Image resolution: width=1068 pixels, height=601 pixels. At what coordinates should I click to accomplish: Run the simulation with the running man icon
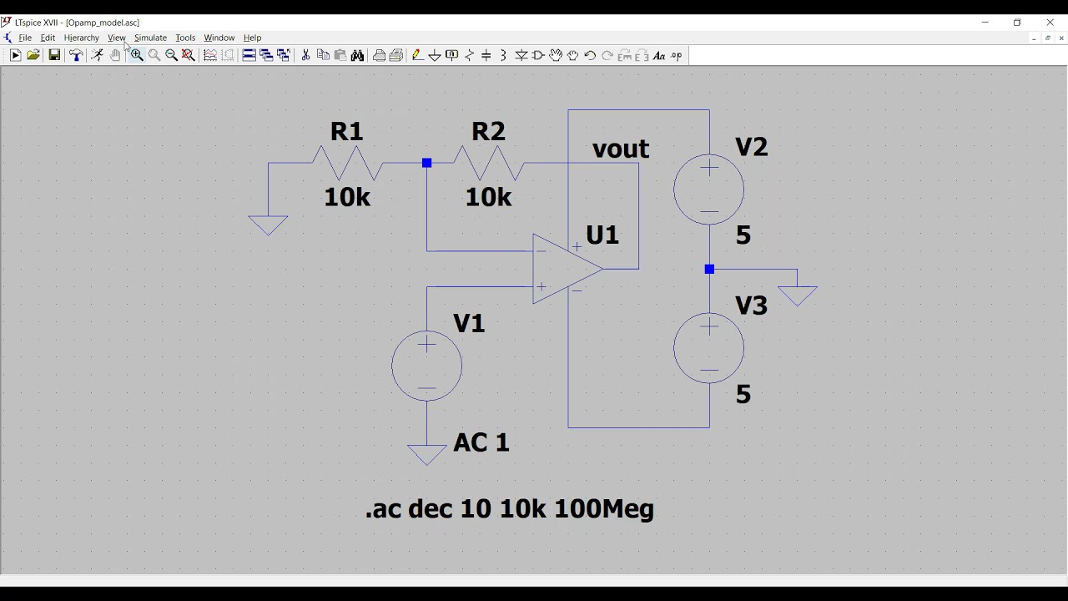97,55
